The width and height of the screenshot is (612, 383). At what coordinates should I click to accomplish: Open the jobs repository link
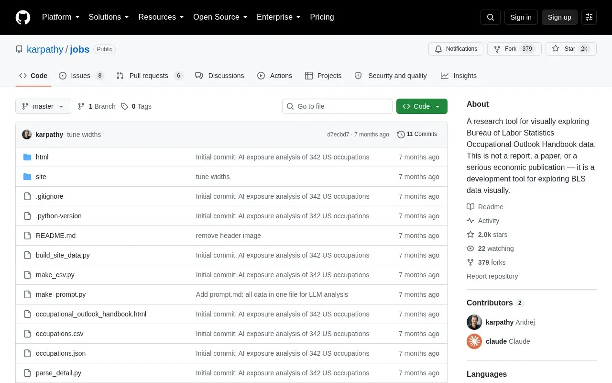80,49
